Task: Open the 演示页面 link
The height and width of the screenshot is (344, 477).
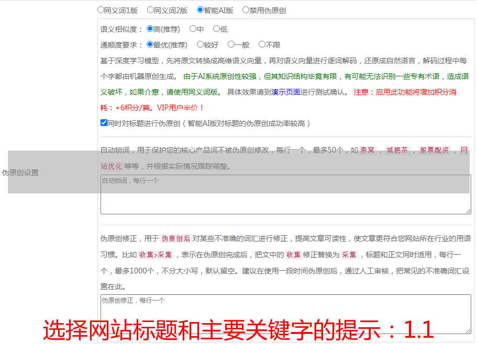Action: click(x=286, y=92)
